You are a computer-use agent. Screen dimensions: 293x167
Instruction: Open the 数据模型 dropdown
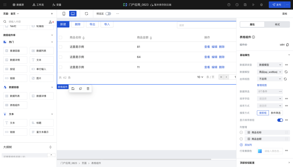tap(270, 72)
